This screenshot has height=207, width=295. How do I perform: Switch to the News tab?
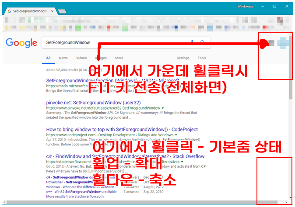63,58
